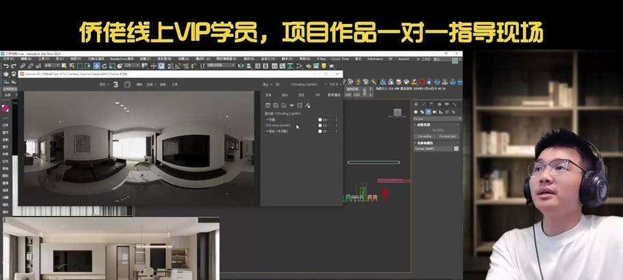623x280 pixels.
Task: Open the Civil View menu
Action: (x=340, y=58)
